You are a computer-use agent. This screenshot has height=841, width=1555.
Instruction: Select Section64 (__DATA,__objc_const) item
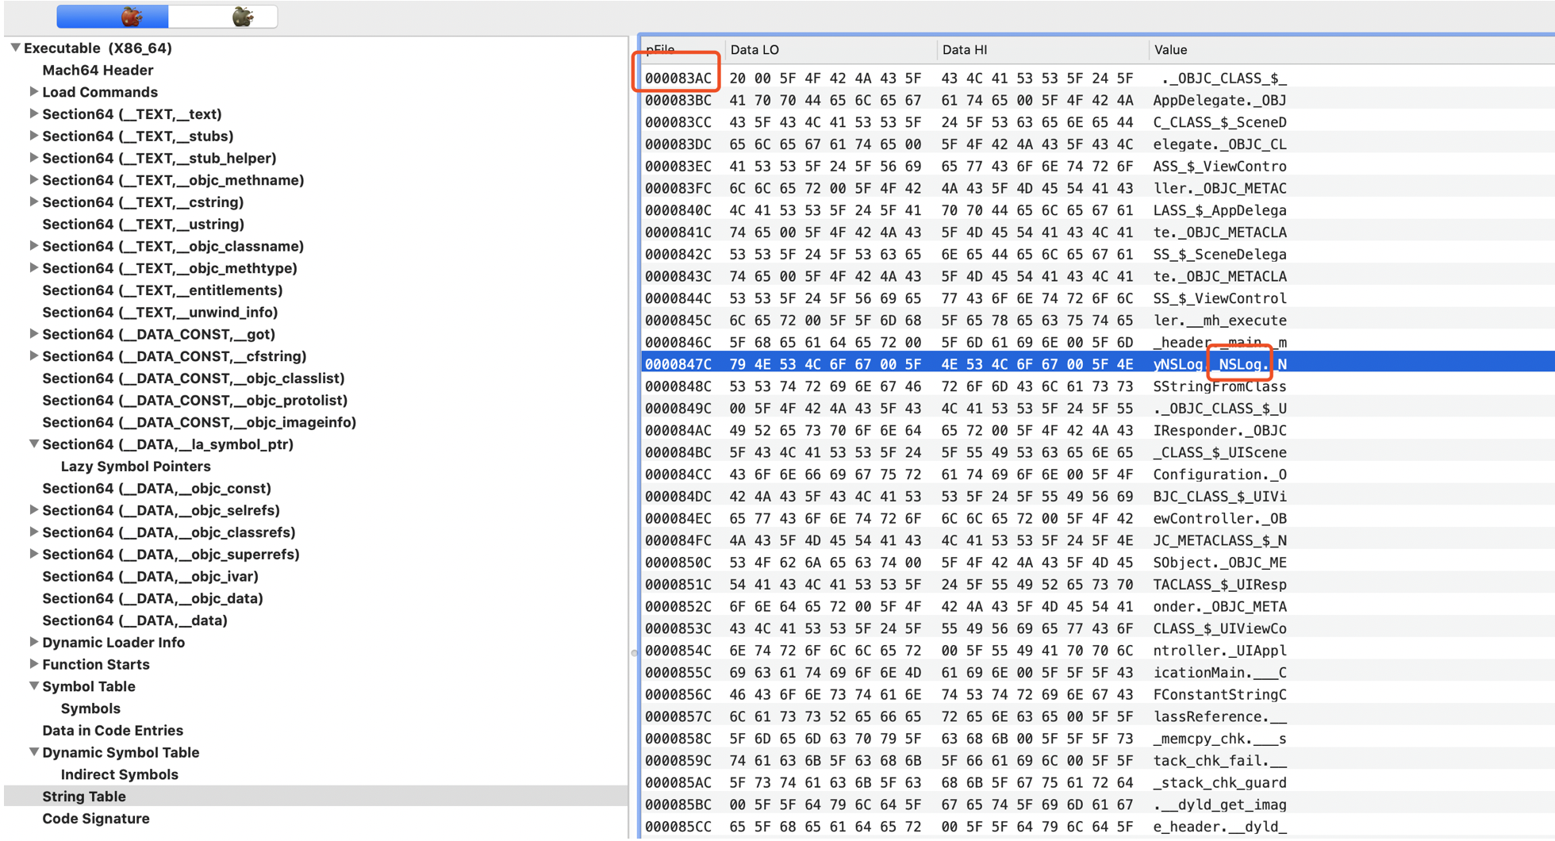(156, 488)
